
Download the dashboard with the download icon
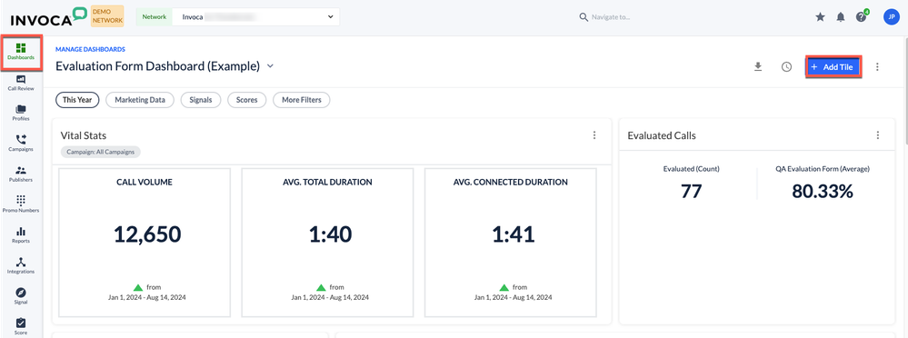[x=758, y=67]
